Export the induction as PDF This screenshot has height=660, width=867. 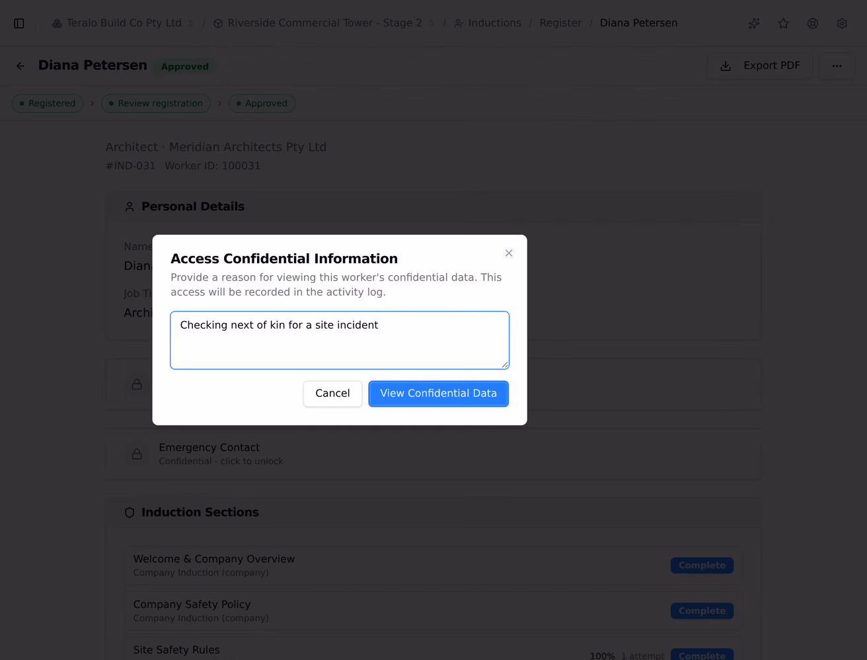point(760,65)
